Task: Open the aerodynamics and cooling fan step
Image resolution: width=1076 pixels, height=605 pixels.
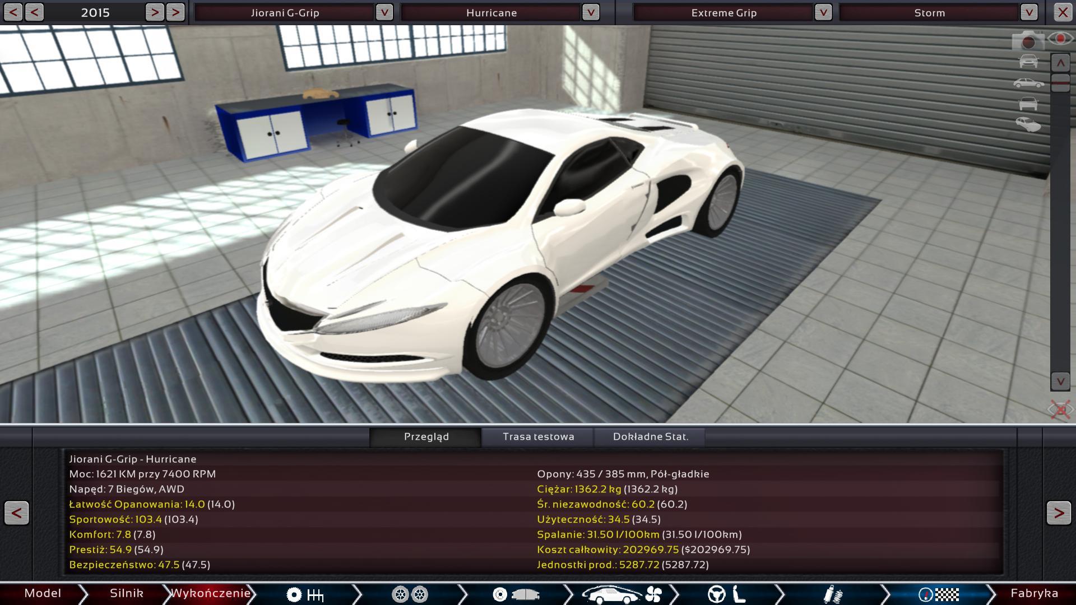Action: coord(622,594)
